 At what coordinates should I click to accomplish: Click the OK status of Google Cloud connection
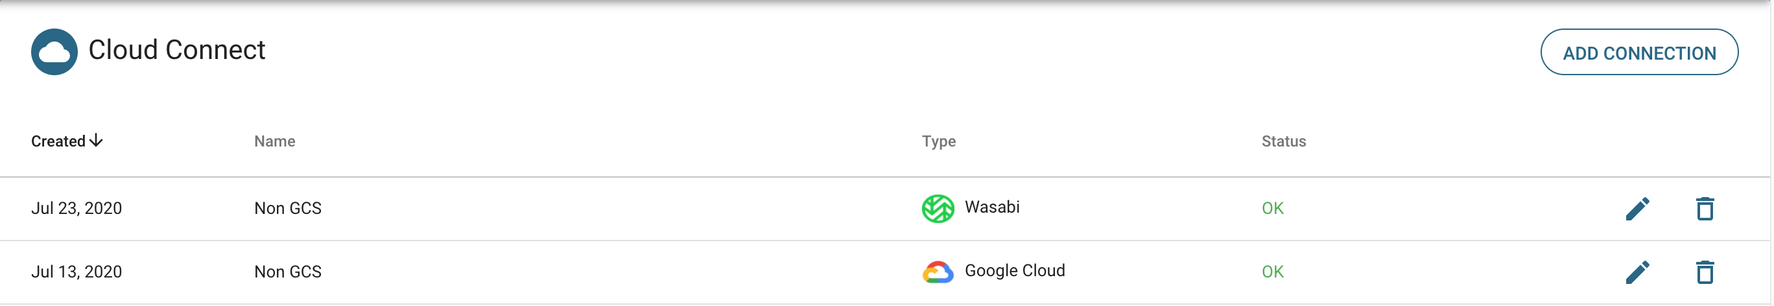(x=1272, y=272)
